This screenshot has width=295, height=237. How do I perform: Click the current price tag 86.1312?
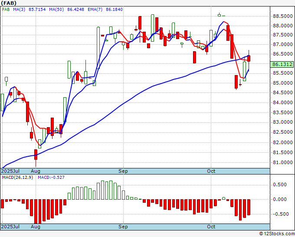(x=282, y=64)
